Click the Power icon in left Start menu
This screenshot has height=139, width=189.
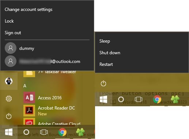coord(9,116)
